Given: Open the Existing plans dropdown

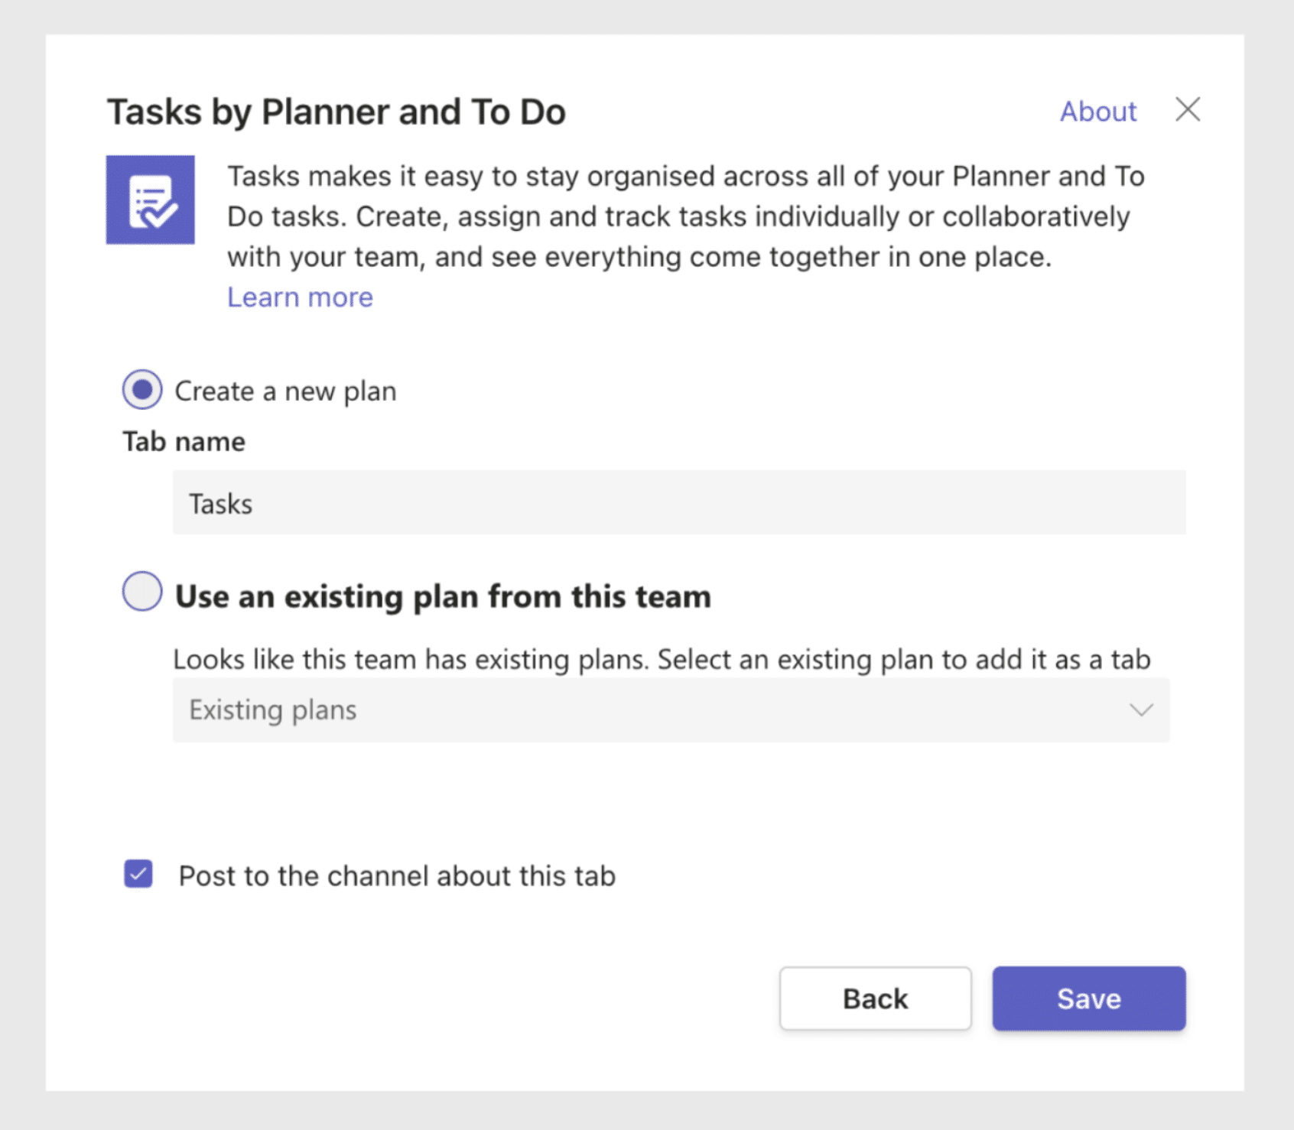Looking at the screenshot, I should pos(673,710).
